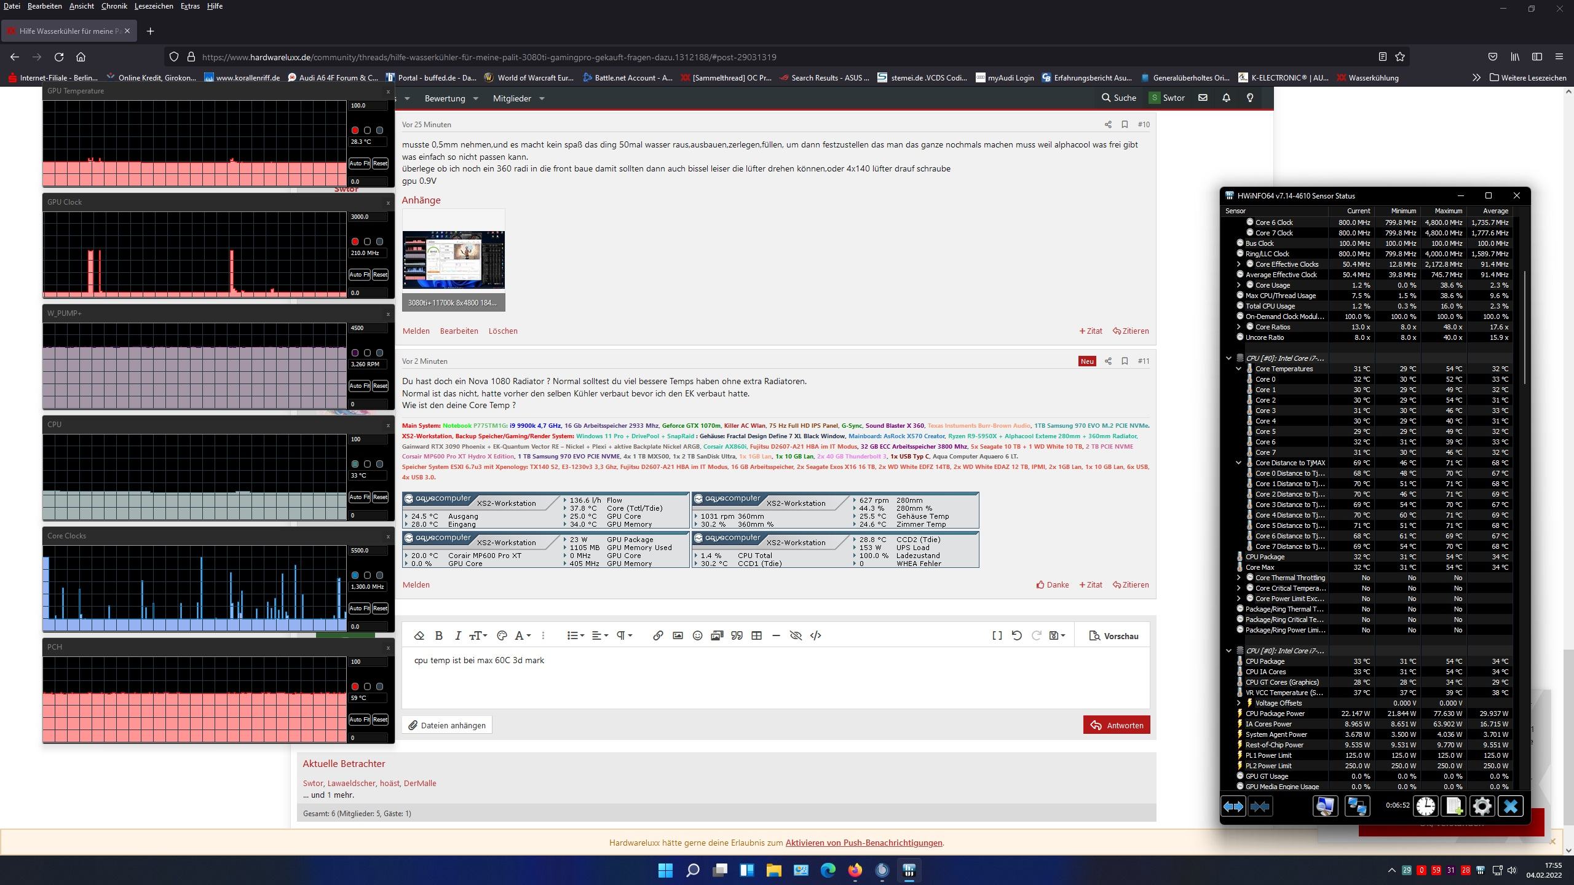
Task: Toggle bold formatting in reply editor
Action: pos(439,635)
